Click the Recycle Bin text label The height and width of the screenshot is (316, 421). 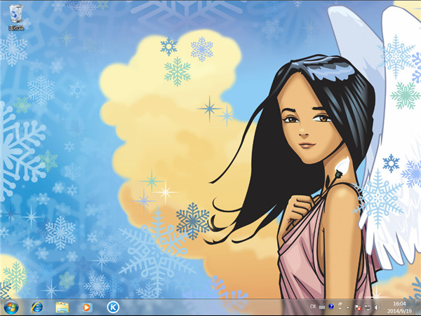click(15, 28)
